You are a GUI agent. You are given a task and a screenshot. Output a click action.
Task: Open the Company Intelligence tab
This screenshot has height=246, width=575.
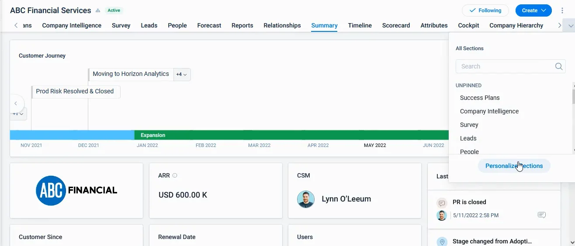[72, 25]
